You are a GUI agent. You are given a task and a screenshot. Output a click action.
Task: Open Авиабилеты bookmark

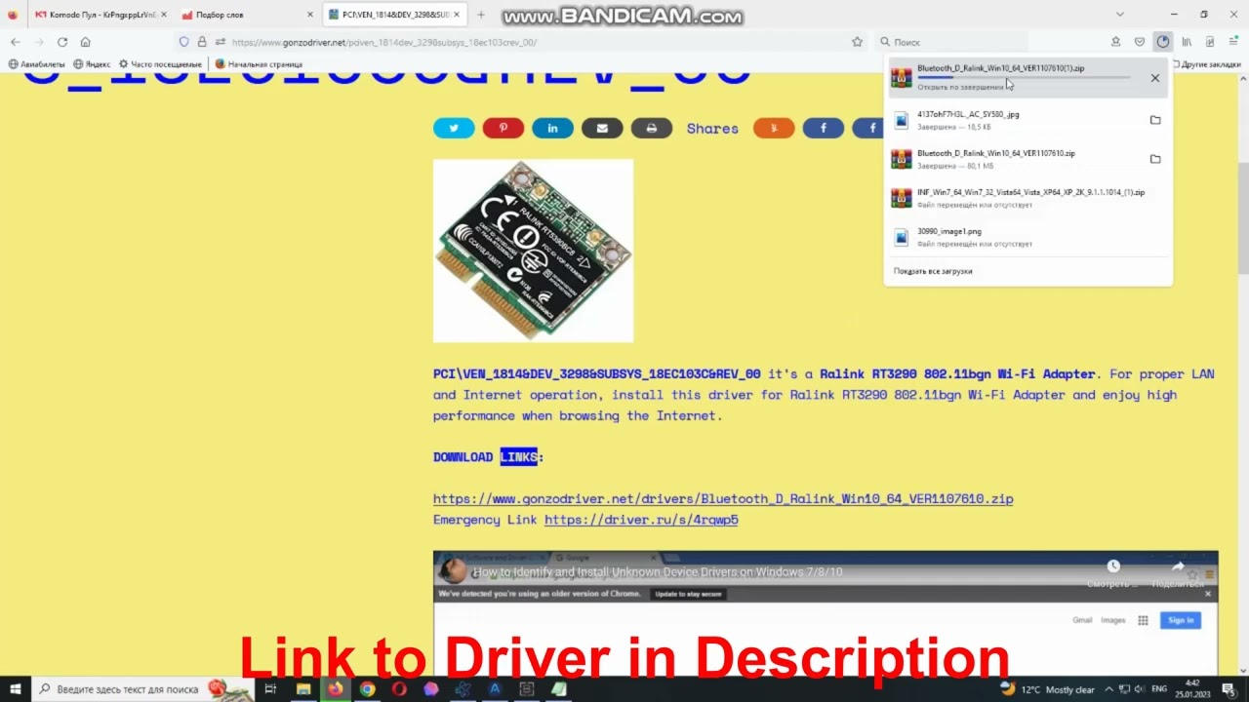(x=36, y=64)
